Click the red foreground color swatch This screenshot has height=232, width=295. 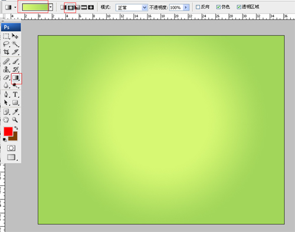pyautogui.click(x=8, y=131)
